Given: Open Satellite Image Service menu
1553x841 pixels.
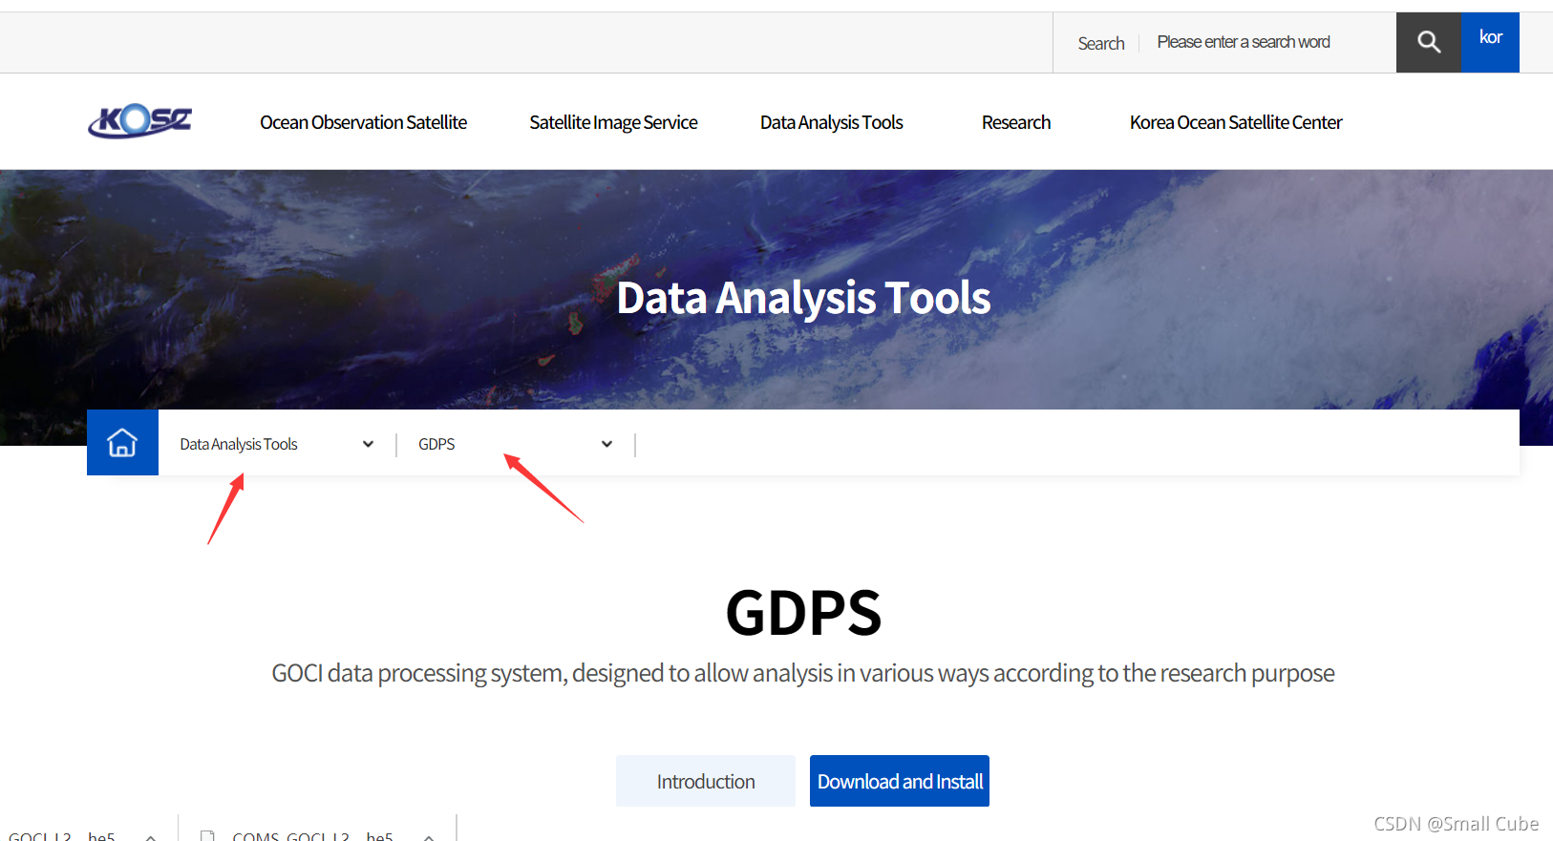Looking at the screenshot, I should (613, 122).
